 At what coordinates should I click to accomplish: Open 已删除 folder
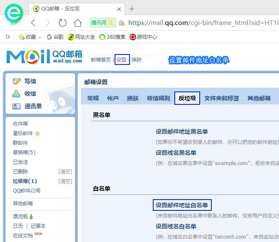click(20, 172)
